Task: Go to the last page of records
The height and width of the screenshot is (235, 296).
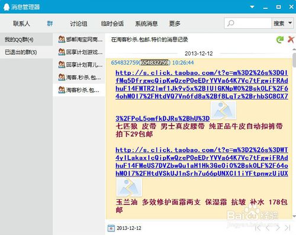Action: [288, 228]
